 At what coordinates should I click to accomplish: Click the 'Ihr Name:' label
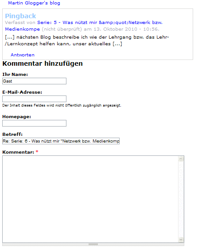coord(15,75)
